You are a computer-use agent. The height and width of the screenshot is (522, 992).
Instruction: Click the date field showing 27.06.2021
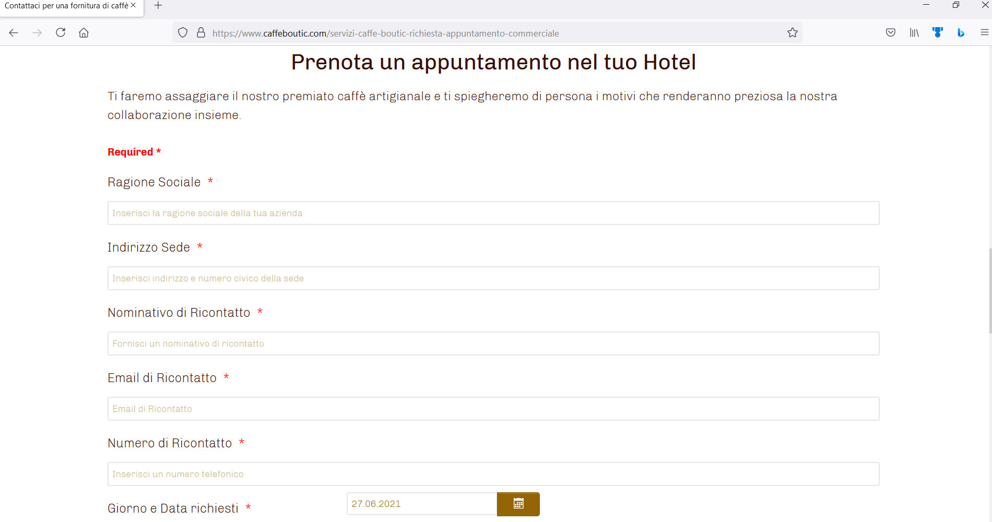(x=421, y=504)
